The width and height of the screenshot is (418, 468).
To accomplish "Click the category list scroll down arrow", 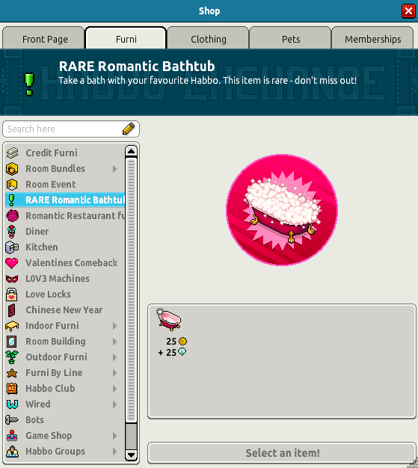I will point(132,455).
